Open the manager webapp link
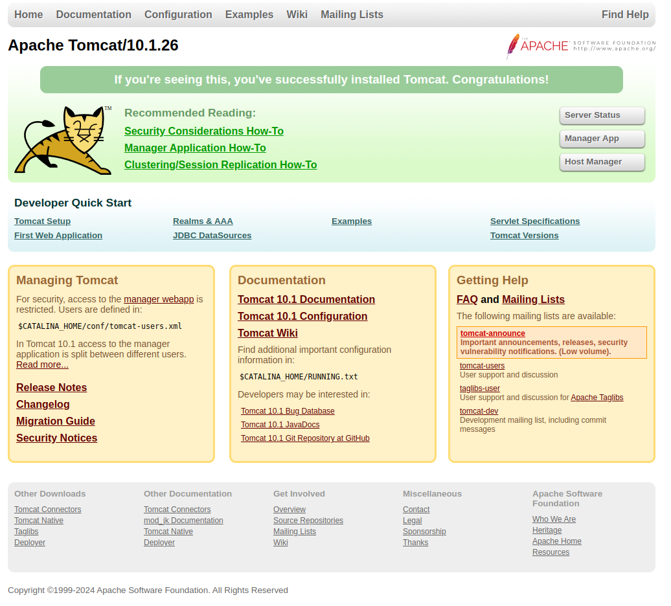The width and height of the screenshot is (671, 606). click(x=159, y=299)
